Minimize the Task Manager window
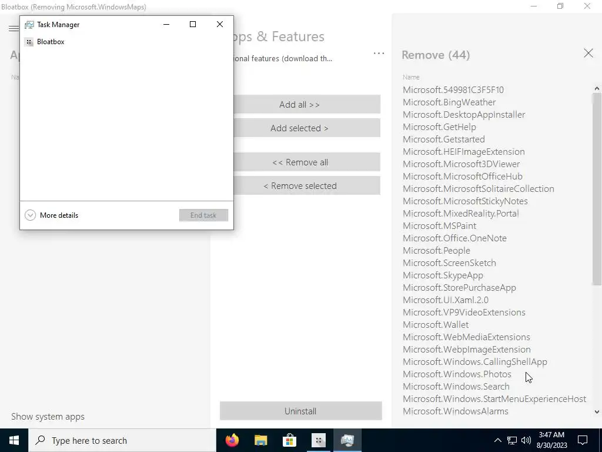The height and width of the screenshot is (452, 602). (x=166, y=24)
